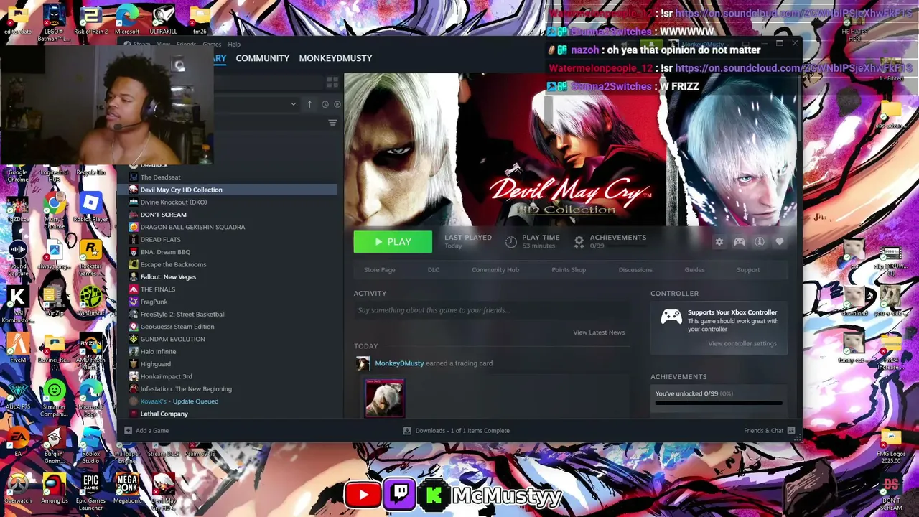Go to the Store Page tab
Image resolution: width=919 pixels, height=517 pixels.
380,270
